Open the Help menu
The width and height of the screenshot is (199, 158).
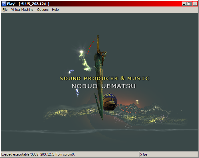(55, 10)
